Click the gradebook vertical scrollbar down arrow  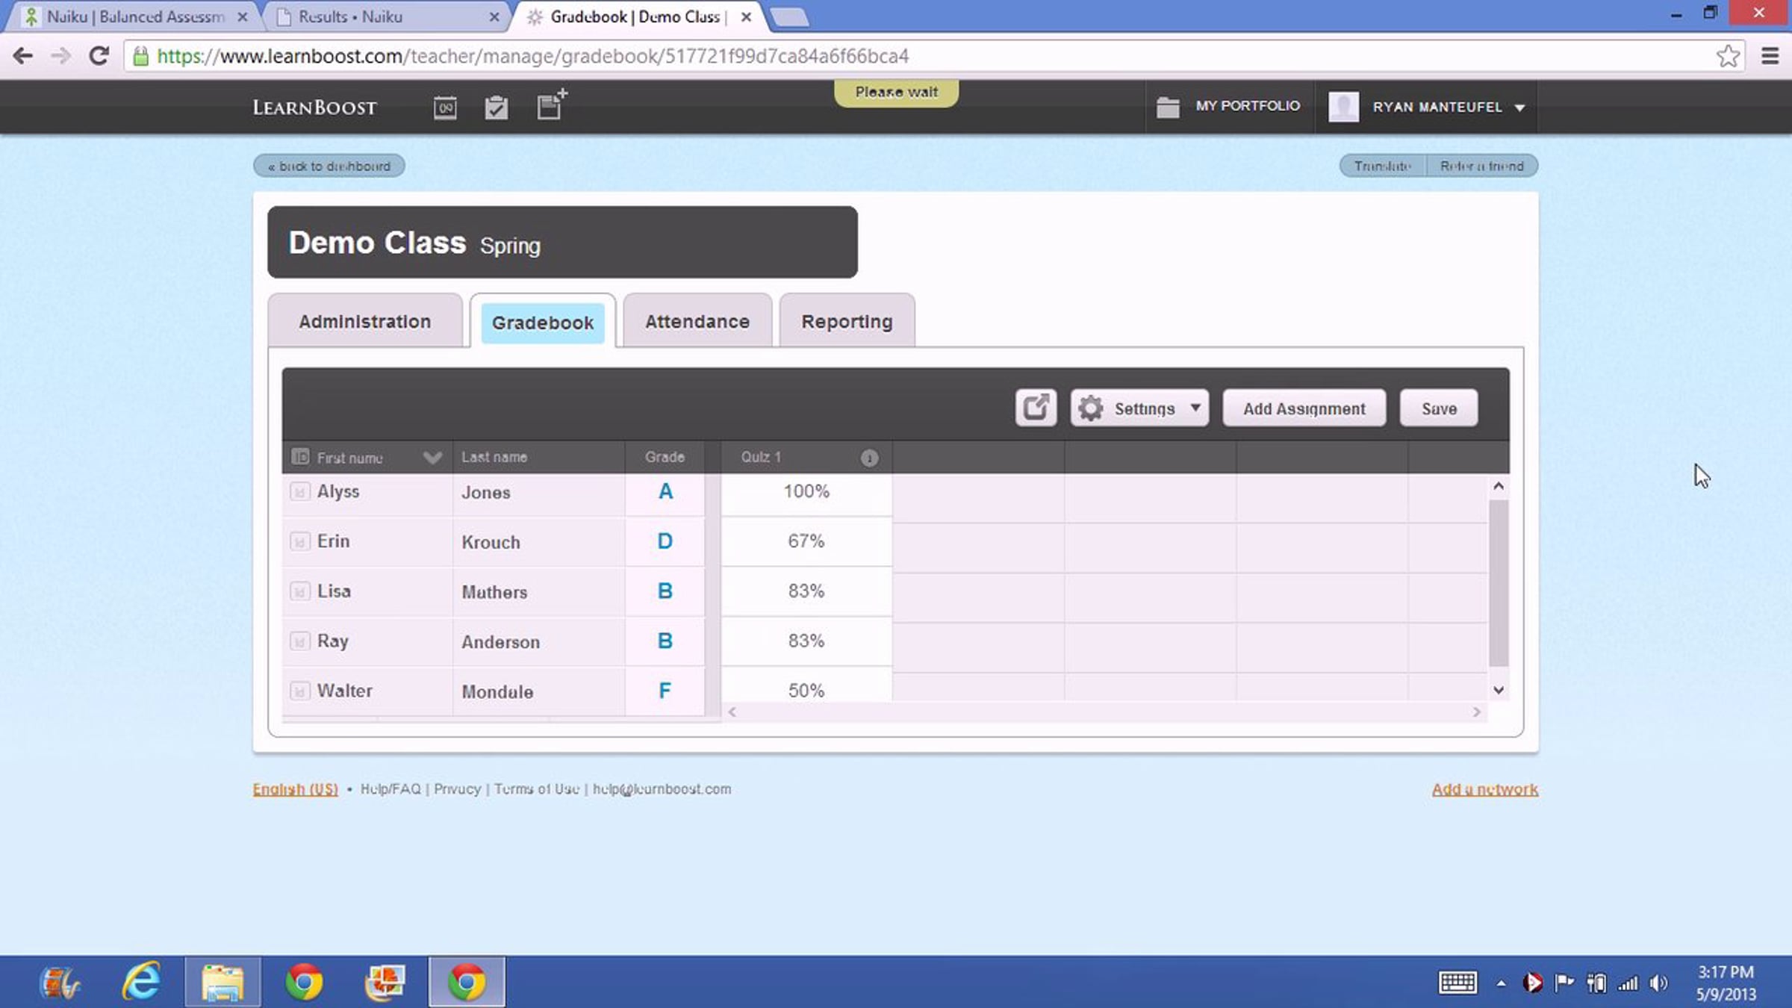[x=1498, y=690]
